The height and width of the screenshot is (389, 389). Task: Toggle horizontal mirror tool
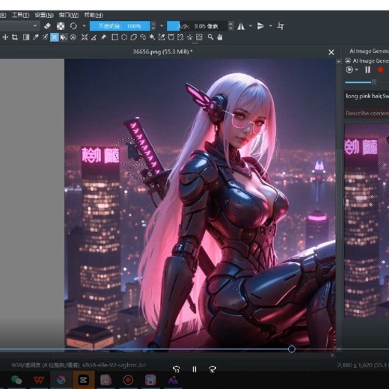coord(241,26)
